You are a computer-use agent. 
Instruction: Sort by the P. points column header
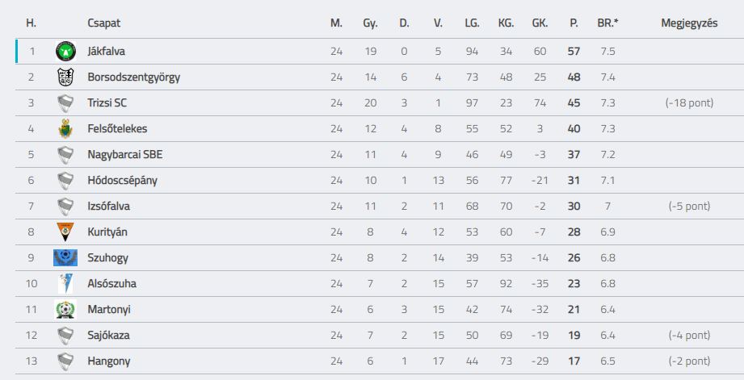[574, 23]
